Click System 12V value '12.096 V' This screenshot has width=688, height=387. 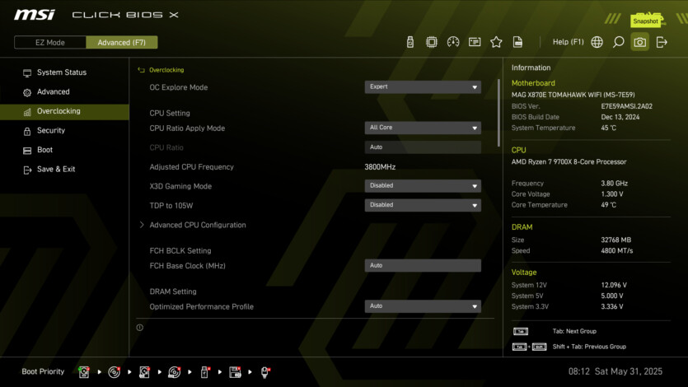point(614,285)
